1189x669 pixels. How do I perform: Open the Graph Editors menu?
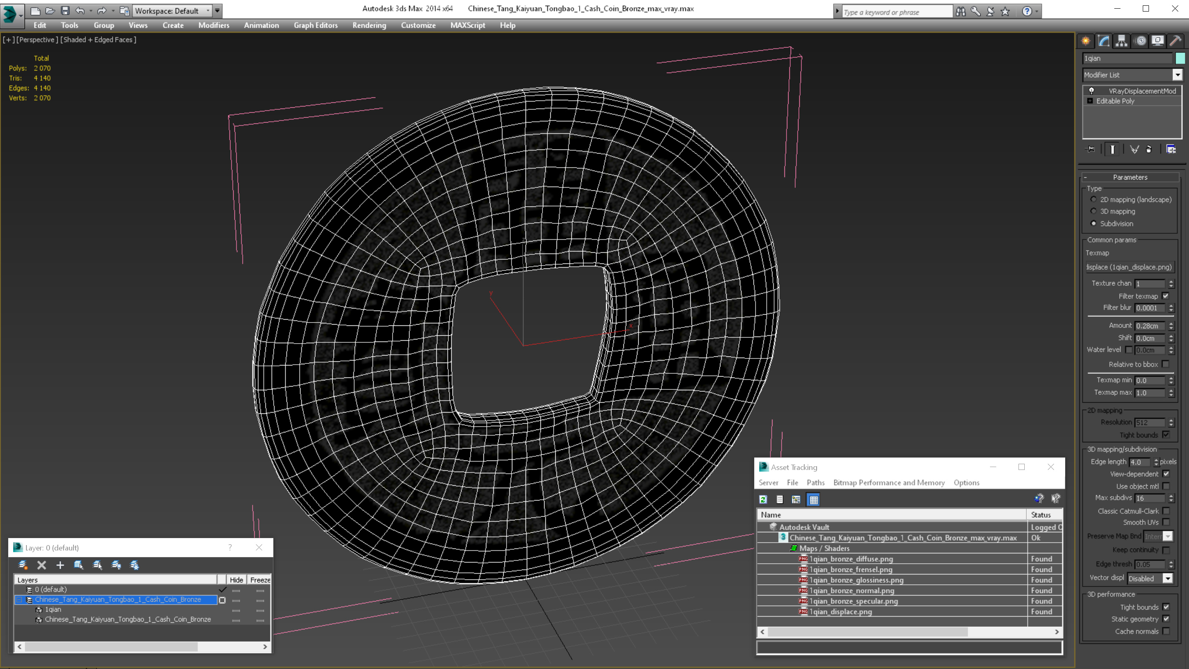pyautogui.click(x=316, y=25)
